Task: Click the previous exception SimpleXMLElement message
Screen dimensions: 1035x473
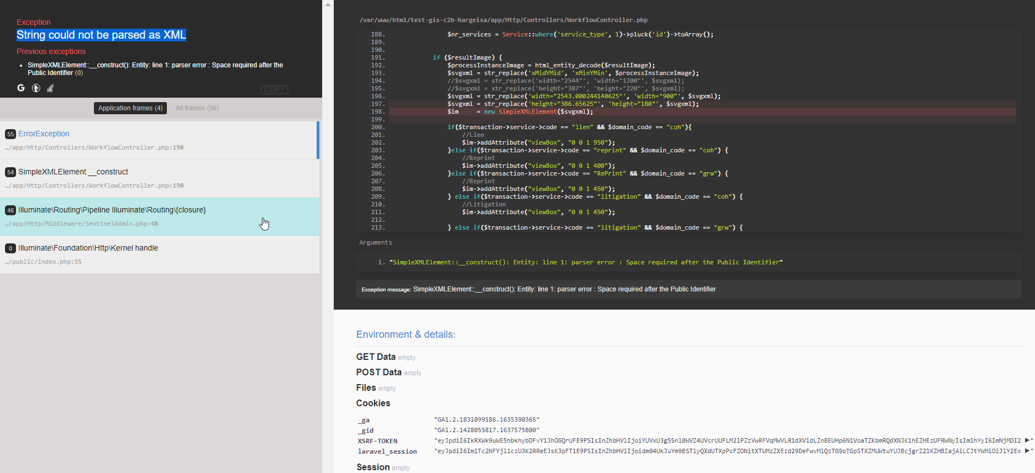Action: (x=155, y=69)
